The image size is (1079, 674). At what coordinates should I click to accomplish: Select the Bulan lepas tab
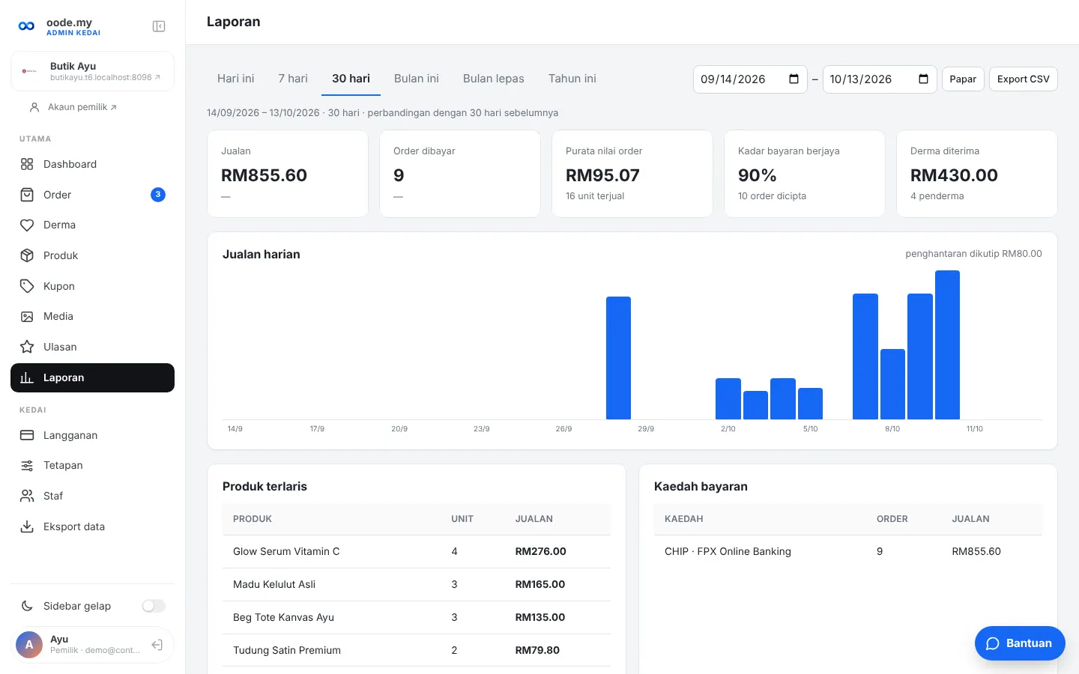pos(494,79)
